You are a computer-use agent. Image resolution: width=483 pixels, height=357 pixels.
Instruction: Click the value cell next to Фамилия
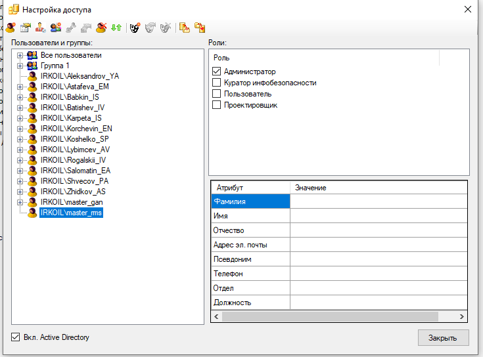pos(379,201)
